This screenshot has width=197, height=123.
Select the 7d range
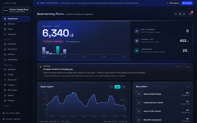(x=111, y=87)
